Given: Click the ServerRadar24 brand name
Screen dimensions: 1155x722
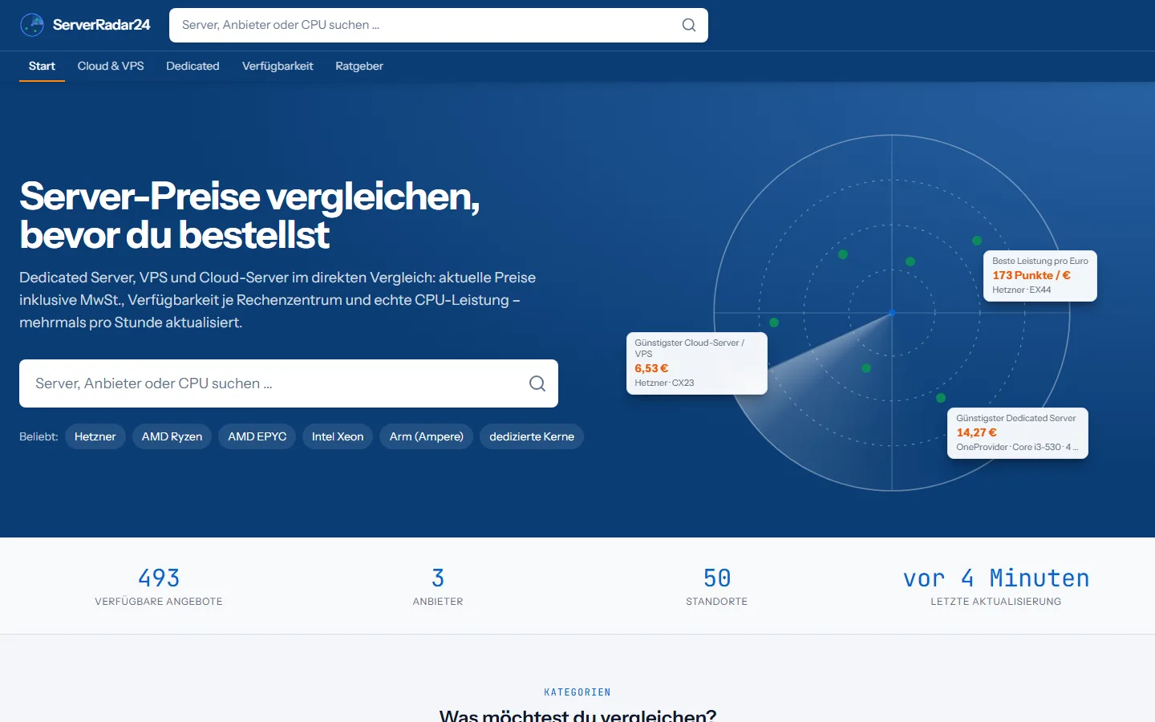Looking at the screenshot, I should coord(102,25).
